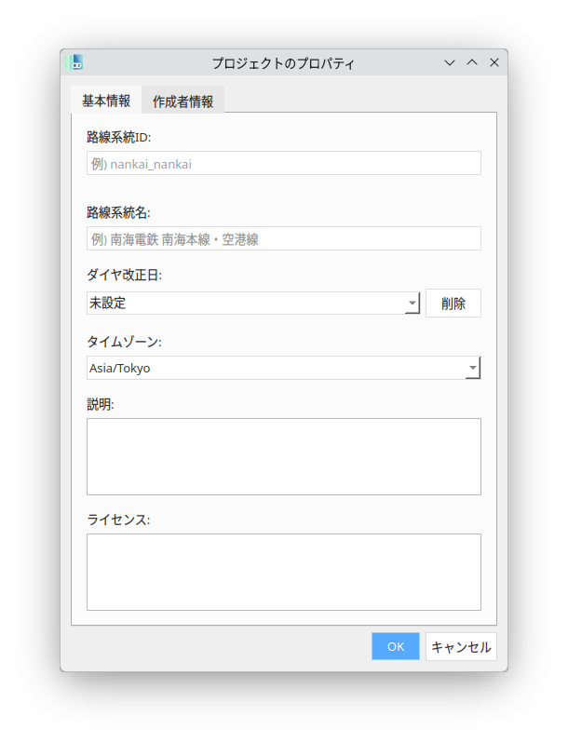Click the 説明: label
The width and height of the screenshot is (568, 743).
point(101,404)
